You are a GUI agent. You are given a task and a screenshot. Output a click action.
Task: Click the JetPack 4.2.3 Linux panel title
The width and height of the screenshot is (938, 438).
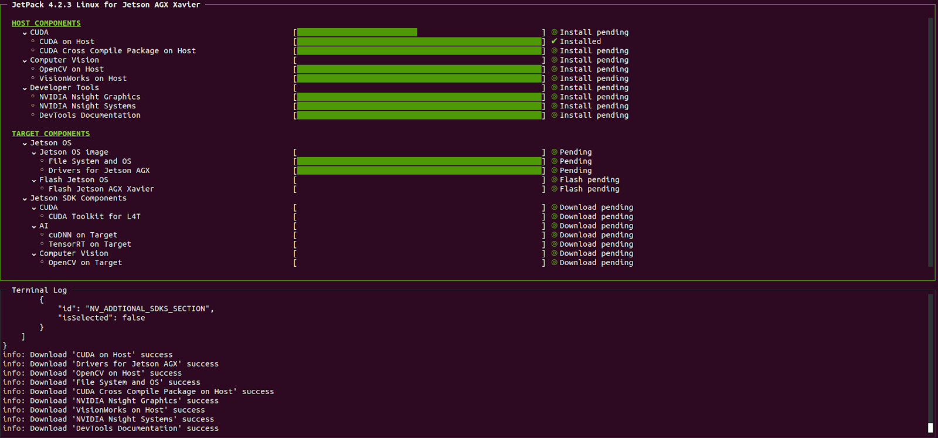click(x=106, y=5)
